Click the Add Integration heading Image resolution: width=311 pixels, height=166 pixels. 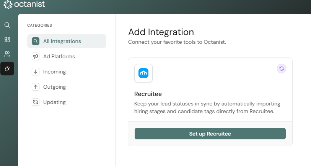pyautogui.click(x=161, y=32)
